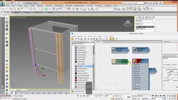The width and height of the screenshot is (178, 100).
Task: Click the Undo arrow in main toolbar
Action: (3, 9)
